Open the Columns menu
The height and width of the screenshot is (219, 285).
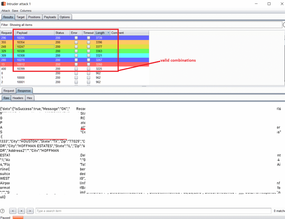(26, 11)
